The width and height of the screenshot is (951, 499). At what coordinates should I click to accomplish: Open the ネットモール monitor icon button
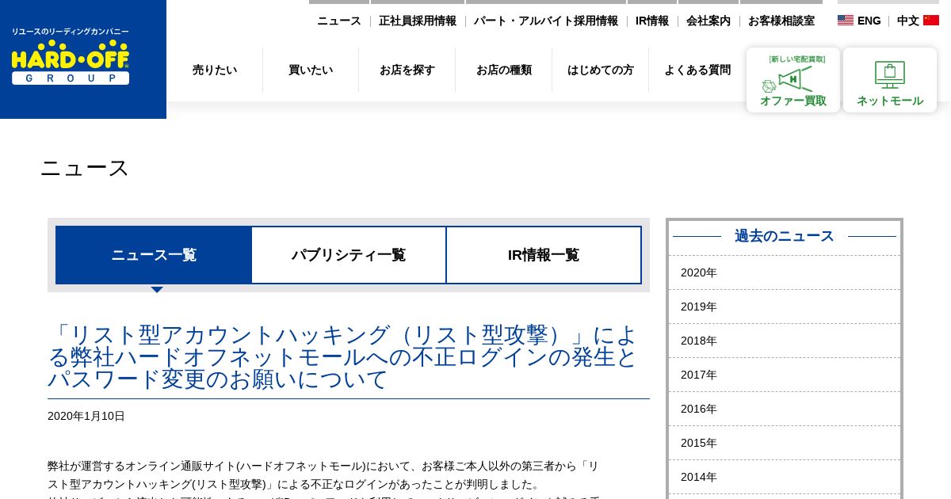coord(890,80)
